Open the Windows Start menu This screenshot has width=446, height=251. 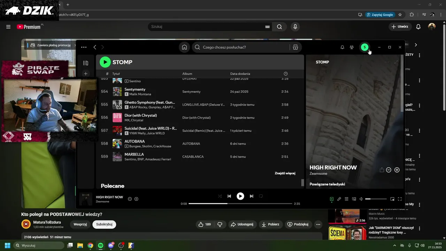coord(7,245)
